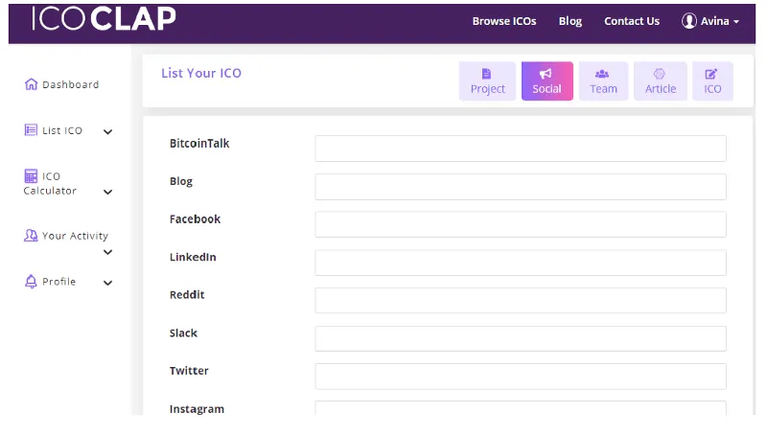Click the BitcoinTalk field label
The image size is (767, 436).
click(x=199, y=143)
